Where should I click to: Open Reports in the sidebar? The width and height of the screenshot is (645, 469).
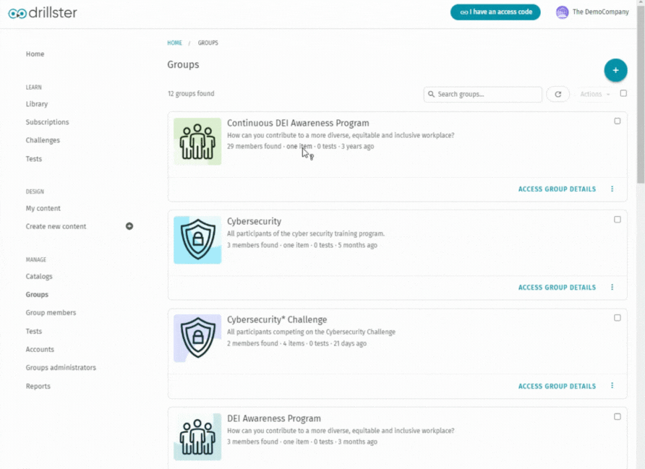[38, 387]
